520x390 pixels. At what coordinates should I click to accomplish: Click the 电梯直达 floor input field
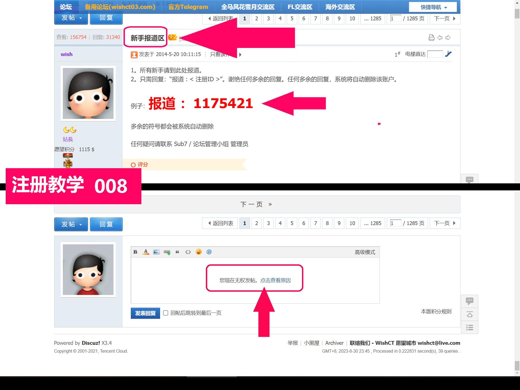[x=435, y=54]
